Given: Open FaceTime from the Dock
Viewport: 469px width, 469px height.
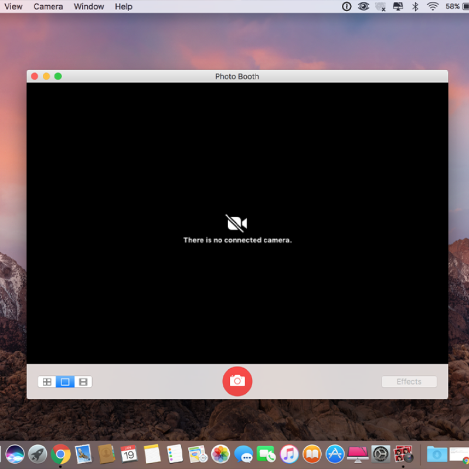Looking at the screenshot, I should 266,454.
